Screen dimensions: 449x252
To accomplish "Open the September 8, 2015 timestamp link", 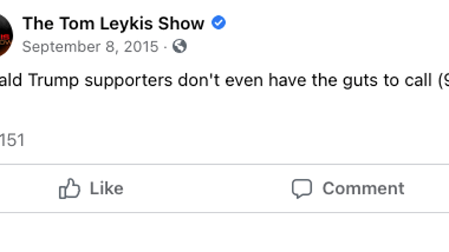I will [90, 46].
